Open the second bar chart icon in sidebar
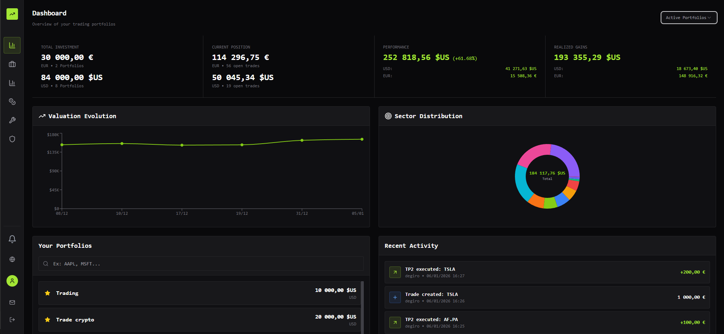The height and width of the screenshot is (334, 724). (x=12, y=83)
